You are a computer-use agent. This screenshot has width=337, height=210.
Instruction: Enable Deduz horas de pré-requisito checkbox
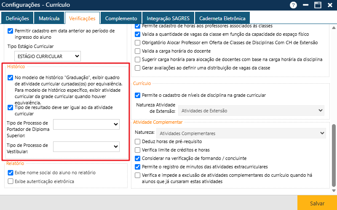pos(138,141)
